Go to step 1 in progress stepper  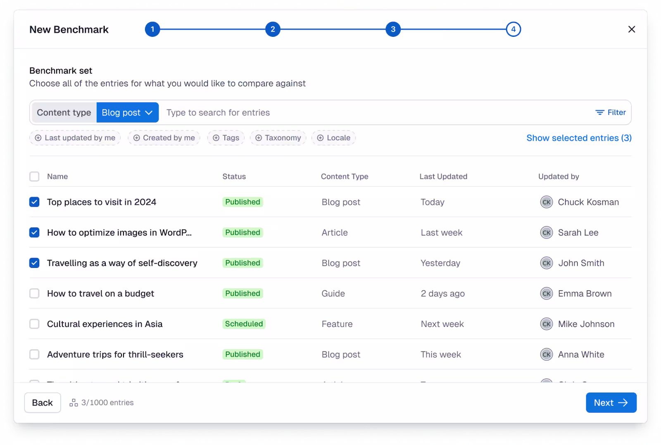(152, 29)
